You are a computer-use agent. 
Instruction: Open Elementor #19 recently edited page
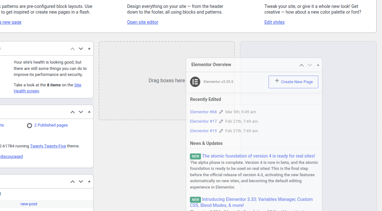tap(204, 131)
